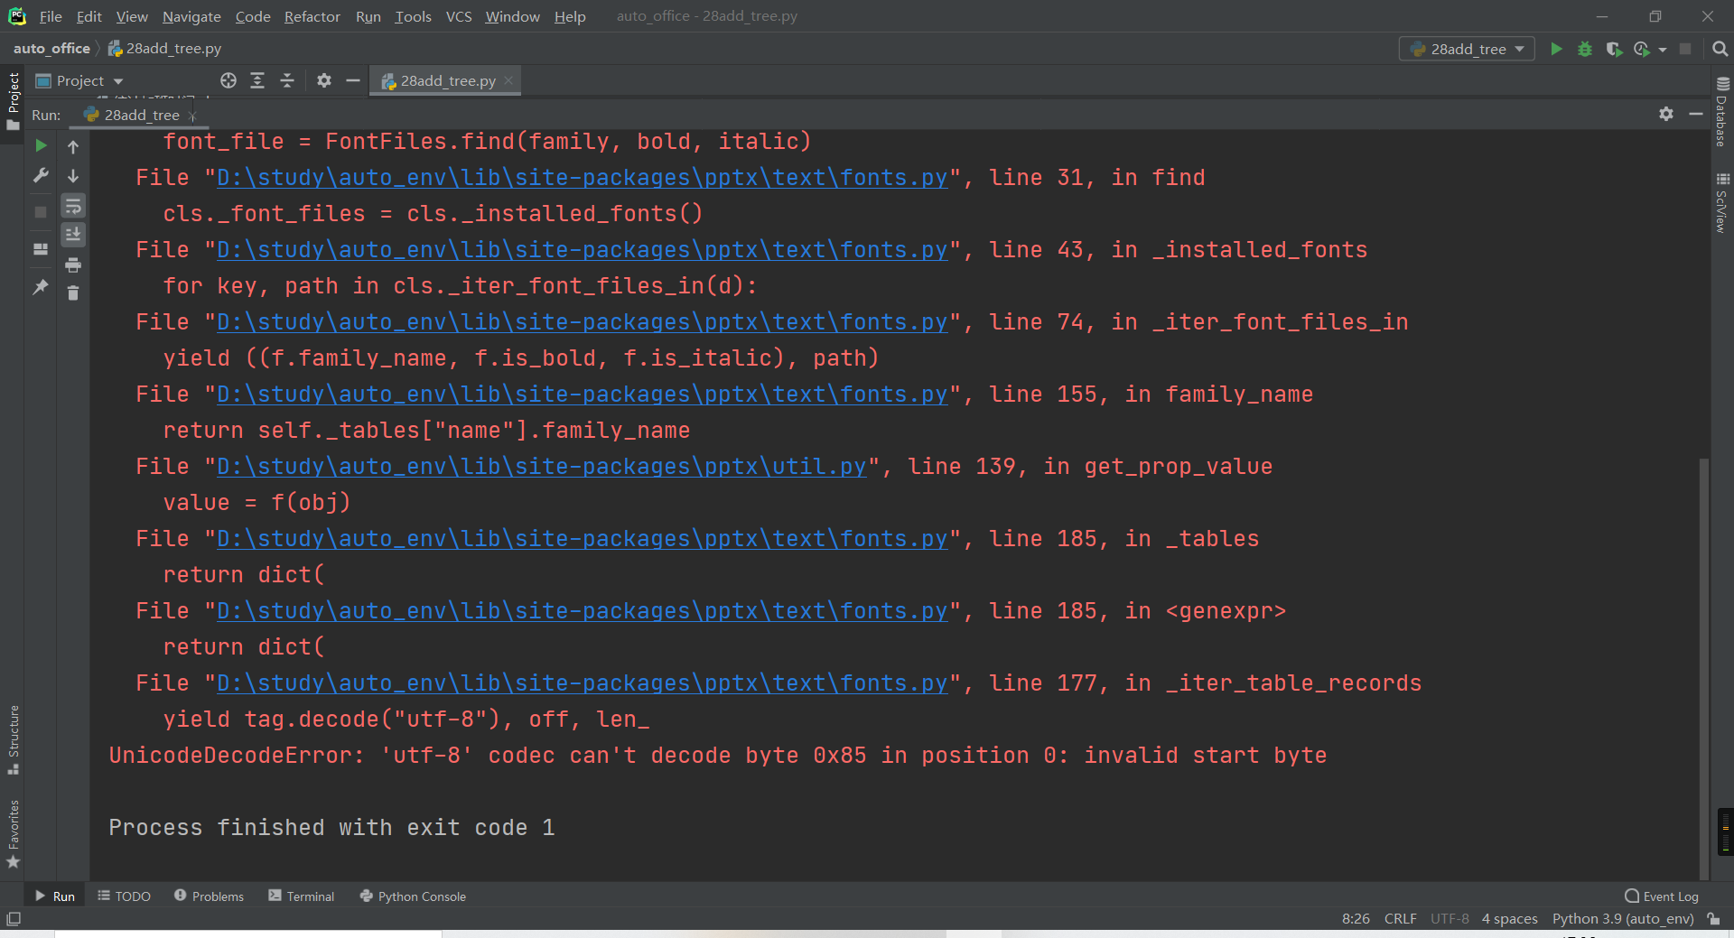1734x938 pixels.
Task: Open the Event Log button
Action: (x=1662, y=896)
